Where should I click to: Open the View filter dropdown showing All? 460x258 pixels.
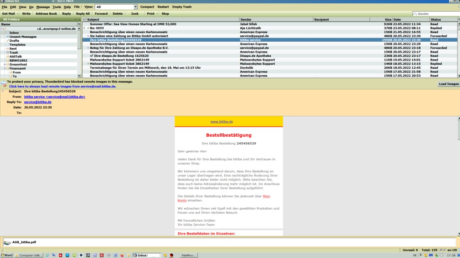[x=116, y=7]
